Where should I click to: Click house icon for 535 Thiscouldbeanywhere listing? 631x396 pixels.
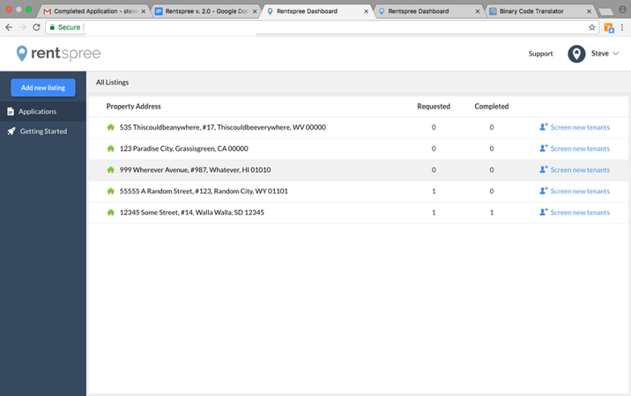click(110, 127)
